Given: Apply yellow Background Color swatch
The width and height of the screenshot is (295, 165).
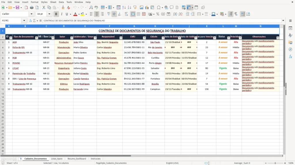Looking at the screenshot, I should [82, 14].
